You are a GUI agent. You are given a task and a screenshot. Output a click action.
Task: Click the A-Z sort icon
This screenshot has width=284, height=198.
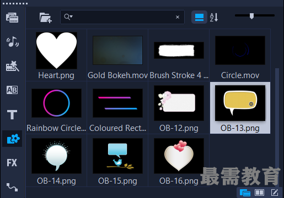pyautogui.click(x=214, y=17)
